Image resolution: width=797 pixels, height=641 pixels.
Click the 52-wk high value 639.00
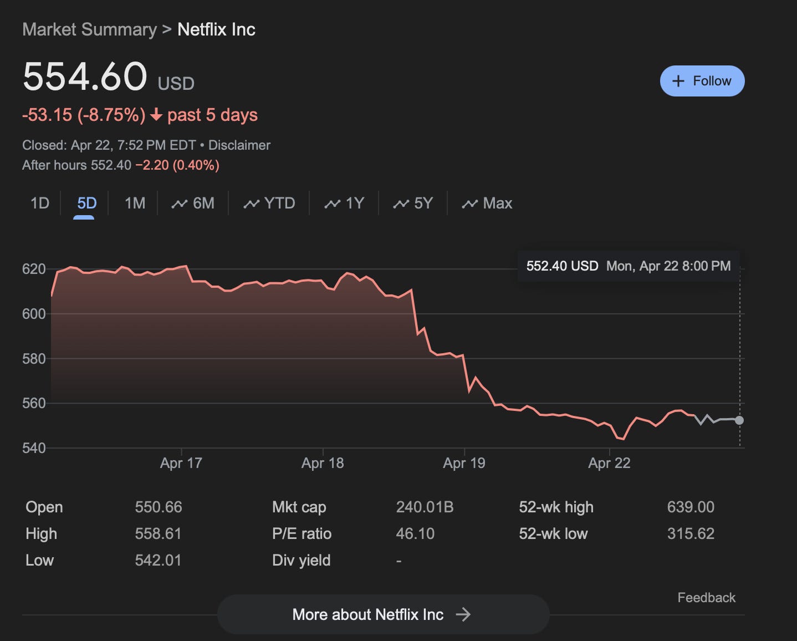(x=691, y=507)
